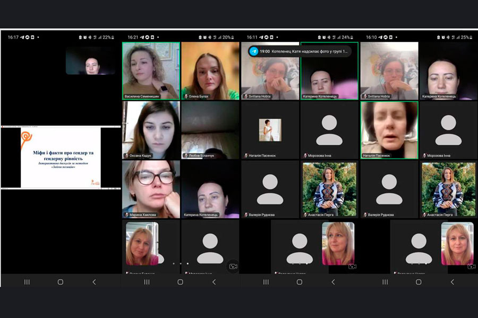Select Катерина Котеленець's highlighted tile on 16:11 screen

click(329, 71)
